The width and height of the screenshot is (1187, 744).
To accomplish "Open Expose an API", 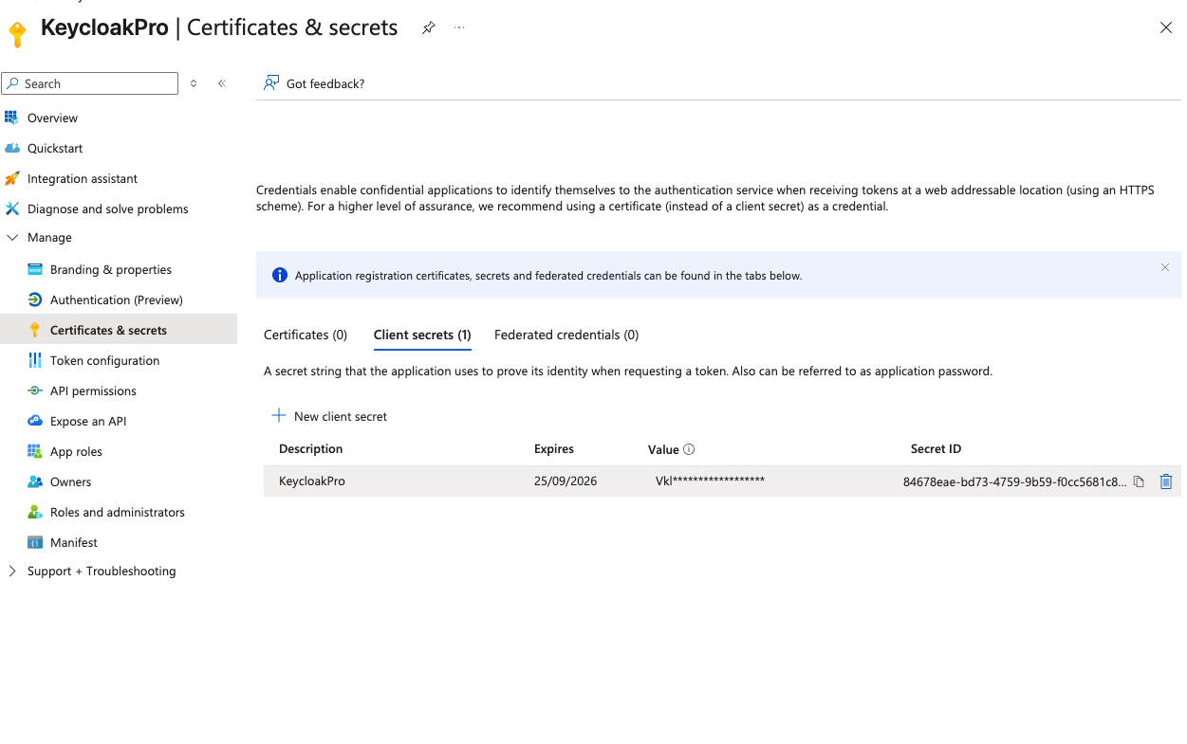I will [88, 421].
